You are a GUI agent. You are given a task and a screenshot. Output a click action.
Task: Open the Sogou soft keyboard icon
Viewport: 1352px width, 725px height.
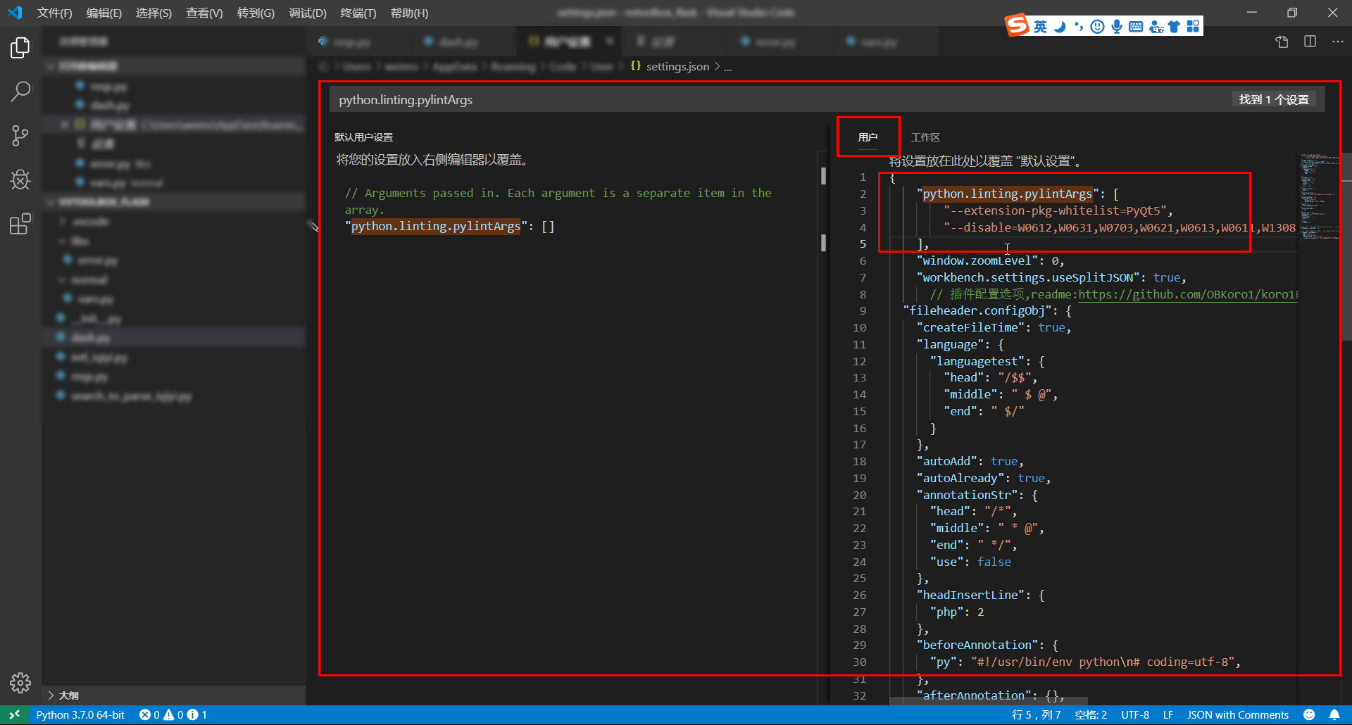(1135, 26)
